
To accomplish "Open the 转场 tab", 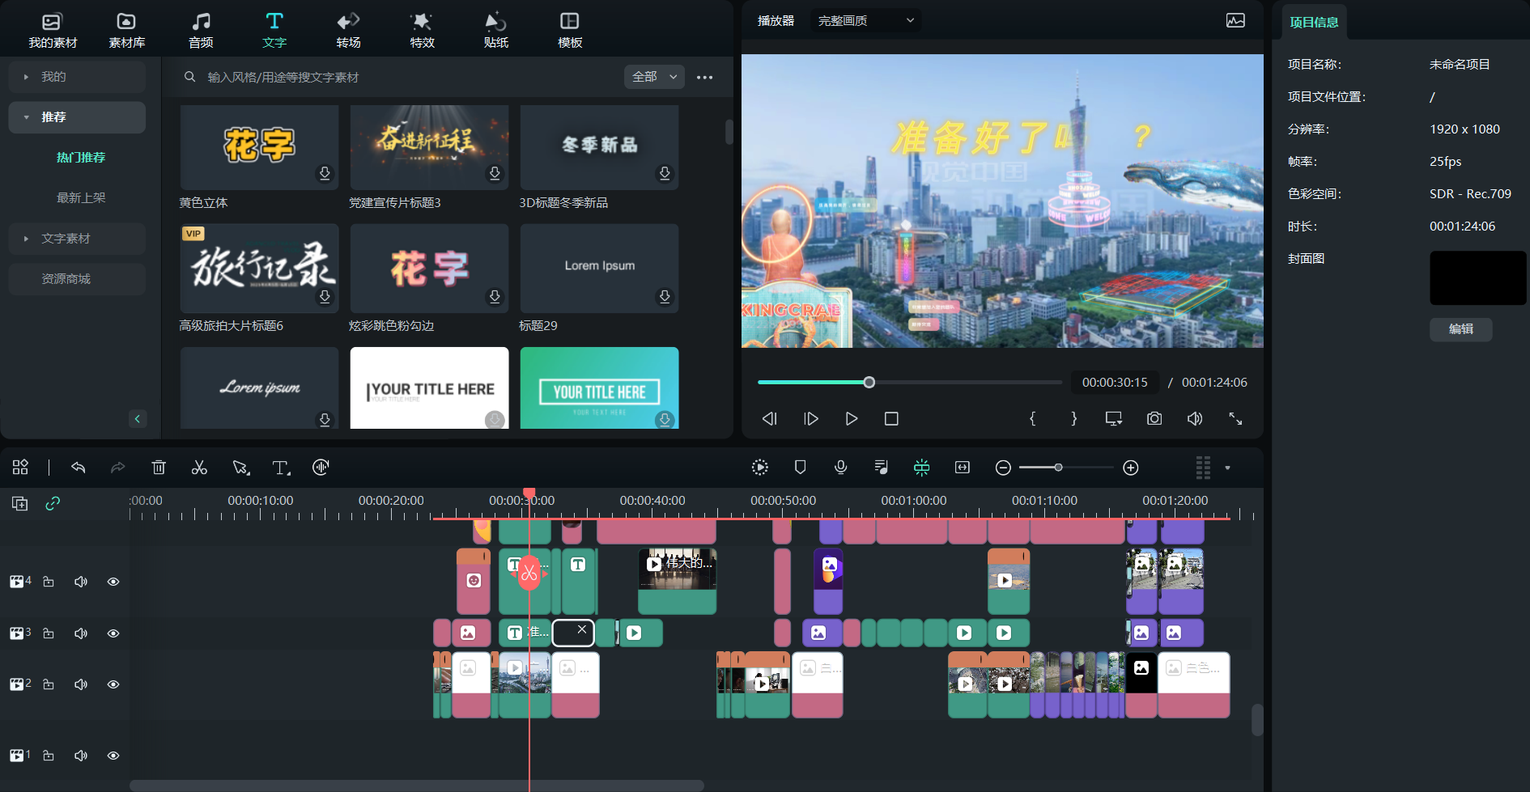I will (348, 30).
